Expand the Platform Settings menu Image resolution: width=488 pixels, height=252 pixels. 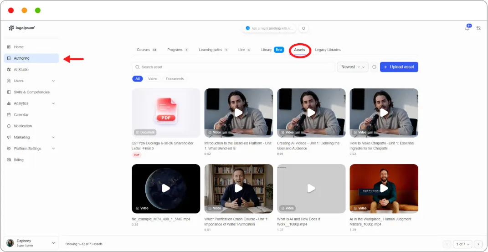coord(53,149)
